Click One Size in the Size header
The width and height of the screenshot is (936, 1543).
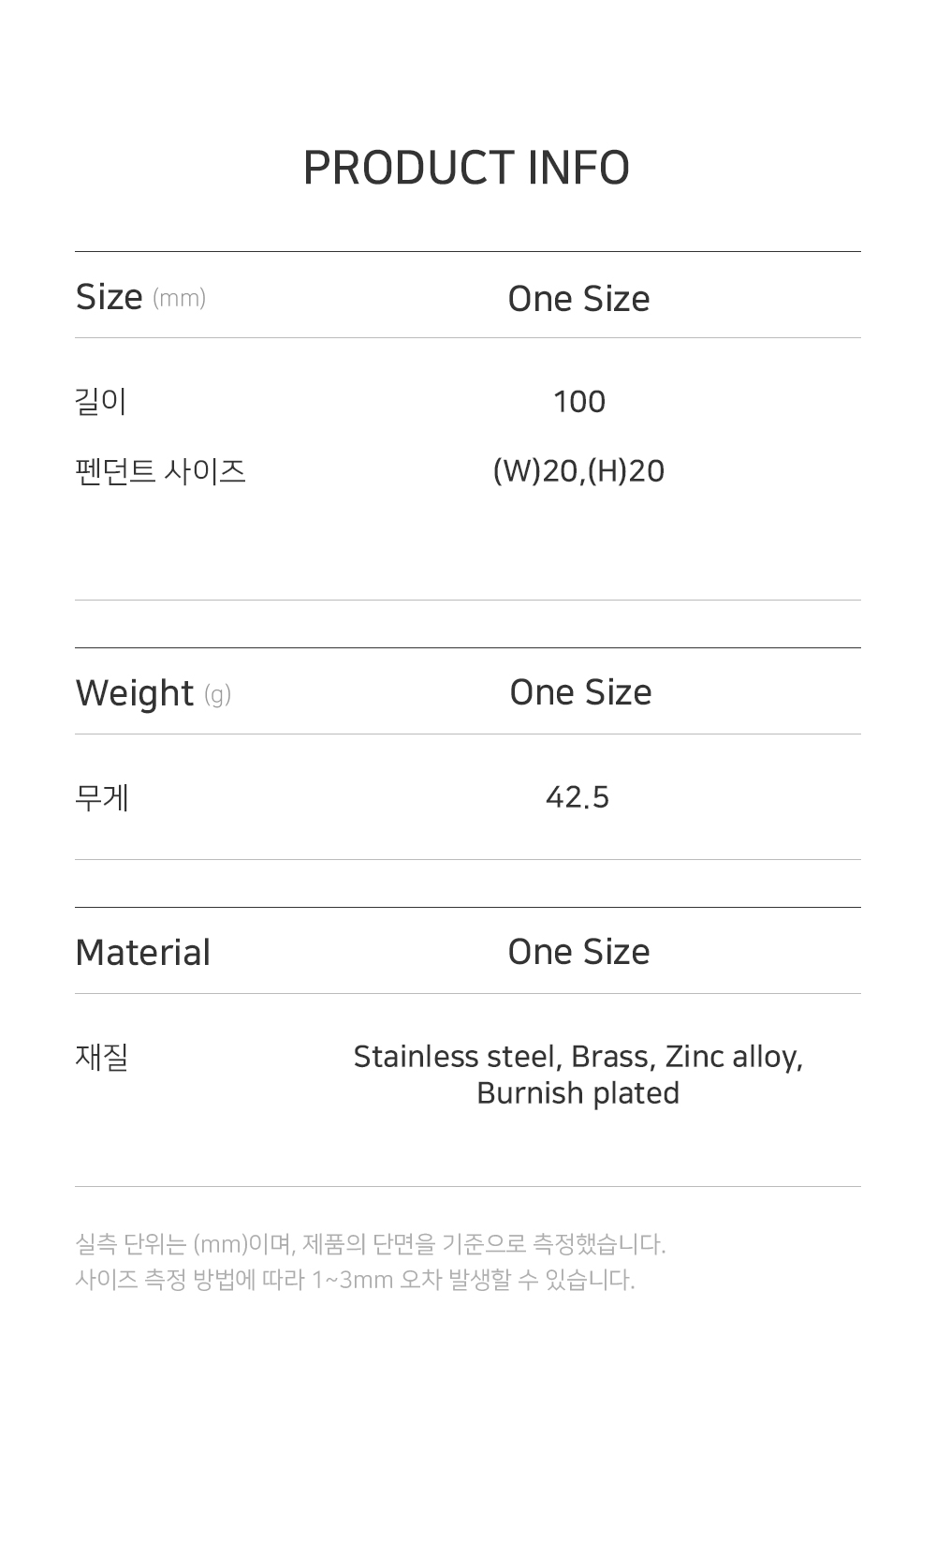click(x=578, y=299)
